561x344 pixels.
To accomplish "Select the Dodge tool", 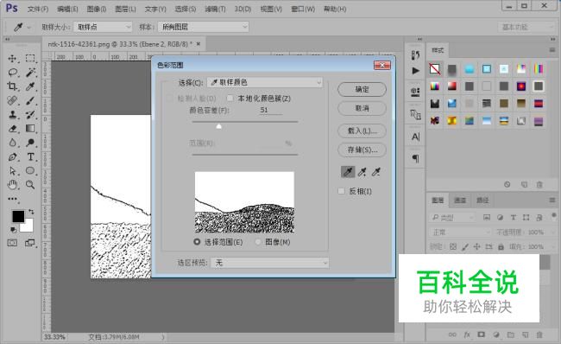I will click(x=30, y=143).
